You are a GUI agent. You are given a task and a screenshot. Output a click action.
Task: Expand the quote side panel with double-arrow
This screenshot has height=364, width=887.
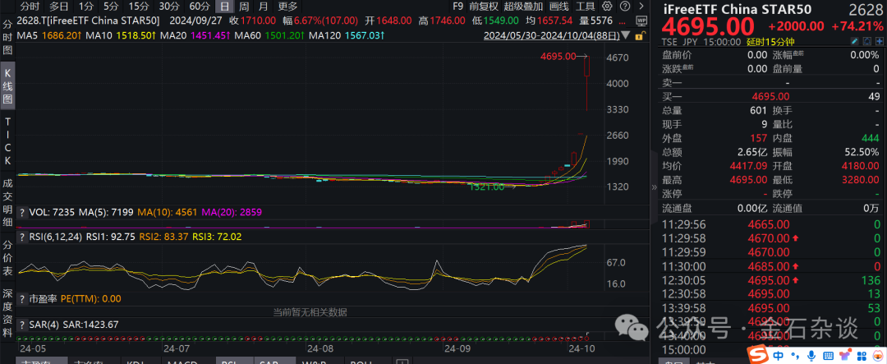point(654,188)
